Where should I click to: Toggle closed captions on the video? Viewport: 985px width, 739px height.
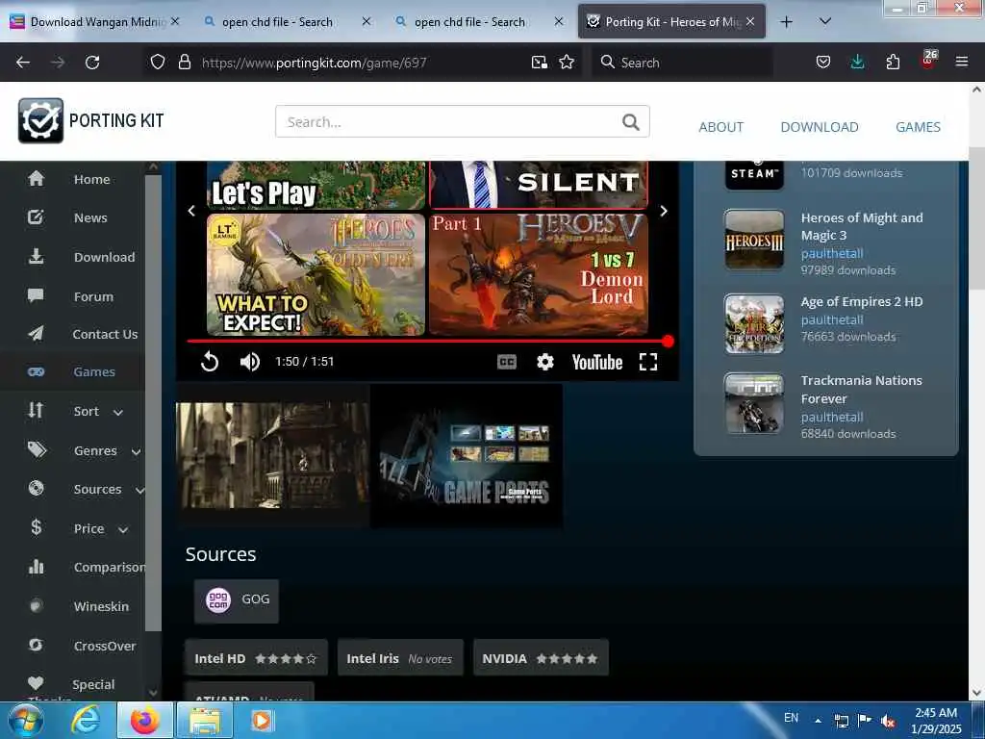point(507,362)
